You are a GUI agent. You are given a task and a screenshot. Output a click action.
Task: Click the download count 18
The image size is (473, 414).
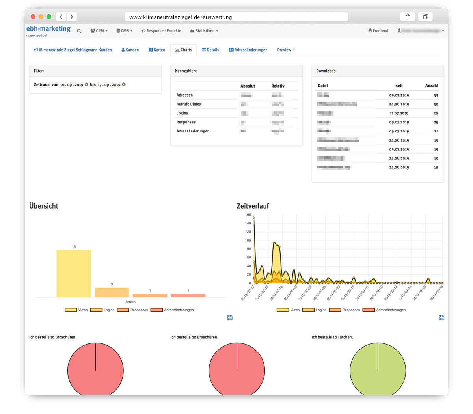(436, 167)
